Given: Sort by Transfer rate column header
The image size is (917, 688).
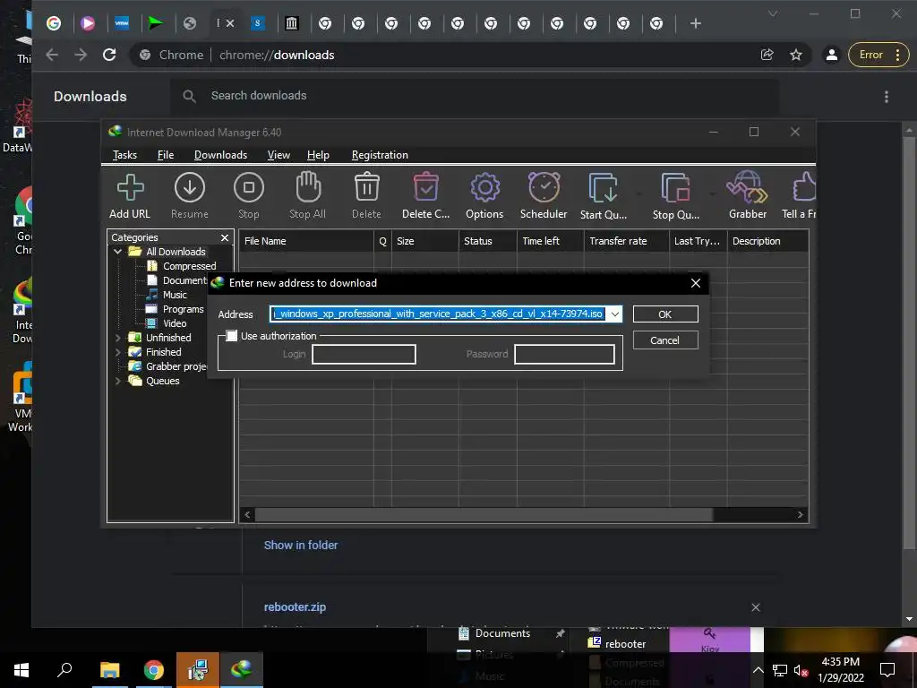Looking at the screenshot, I should [626, 241].
